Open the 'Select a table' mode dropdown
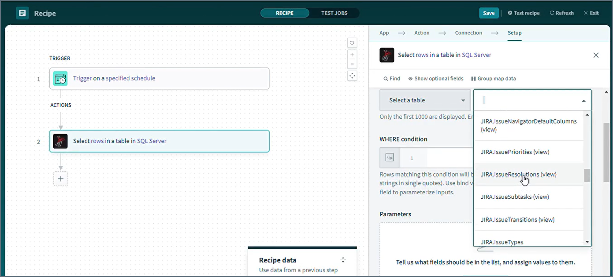The height and width of the screenshot is (277, 613). click(x=425, y=100)
